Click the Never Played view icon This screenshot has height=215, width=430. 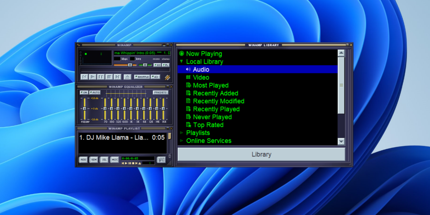[188, 117]
